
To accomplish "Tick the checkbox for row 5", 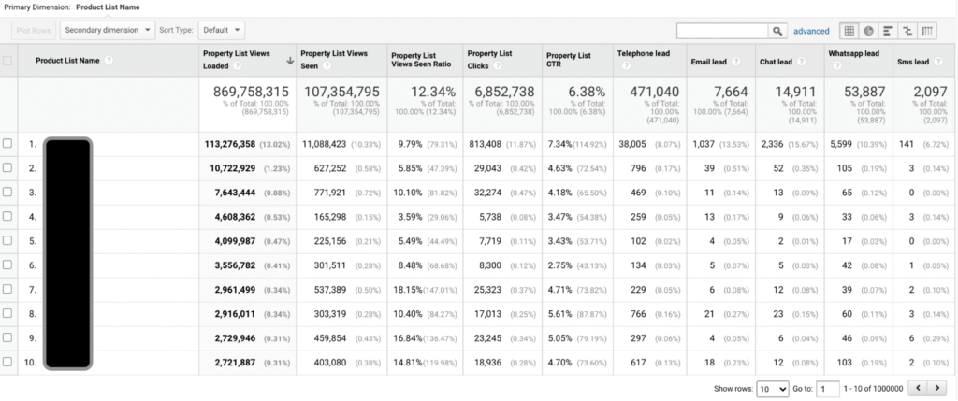I will pyautogui.click(x=7, y=240).
